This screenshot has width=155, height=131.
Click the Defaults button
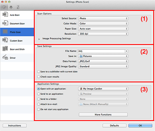pyautogui.click(x=115, y=126)
